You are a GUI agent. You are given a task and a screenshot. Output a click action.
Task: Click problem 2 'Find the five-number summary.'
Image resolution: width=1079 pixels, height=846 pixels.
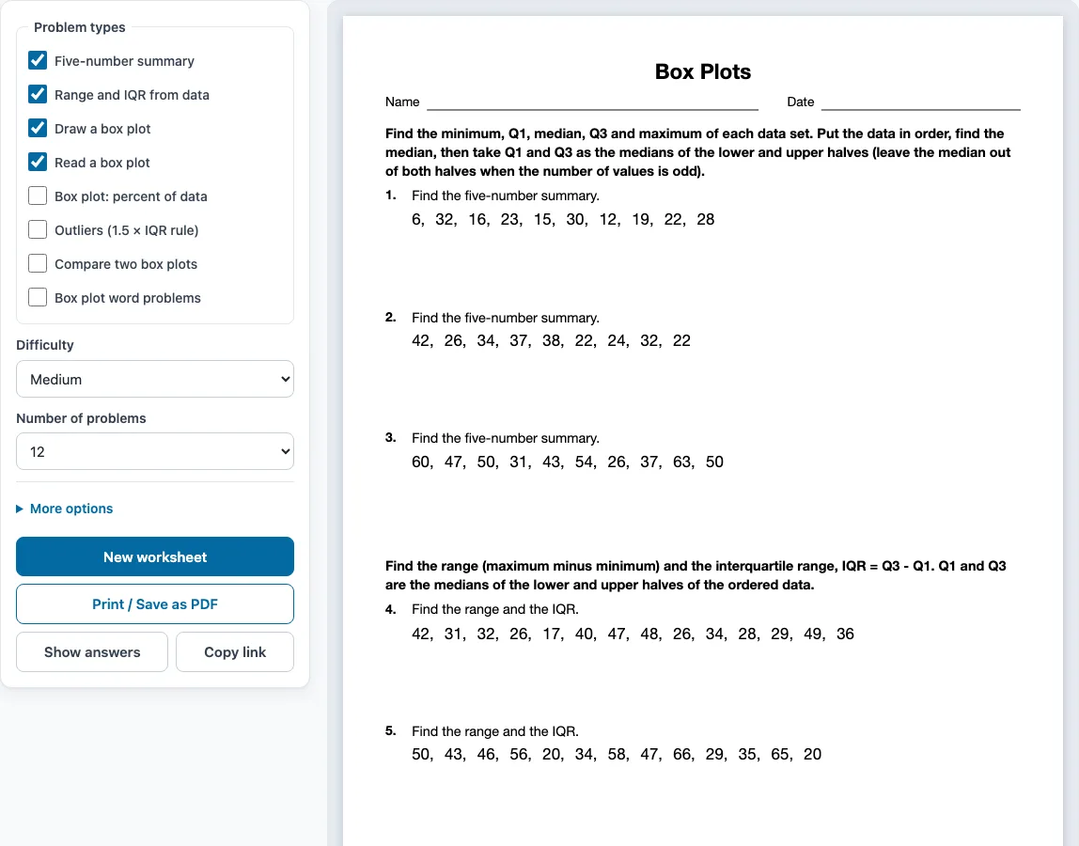[505, 318]
